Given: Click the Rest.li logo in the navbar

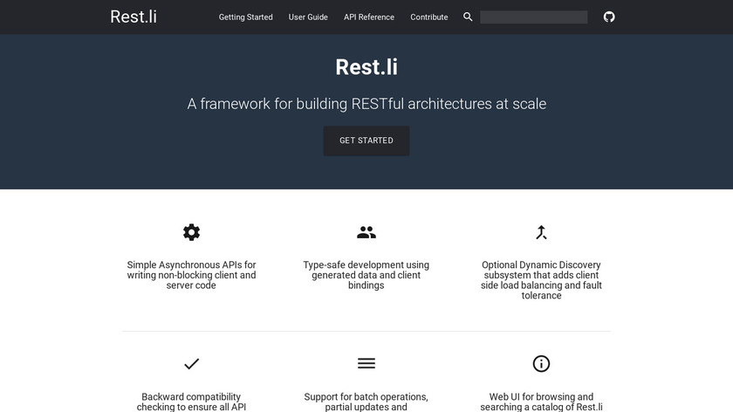Looking at the screenshot, I should [134, 17].
